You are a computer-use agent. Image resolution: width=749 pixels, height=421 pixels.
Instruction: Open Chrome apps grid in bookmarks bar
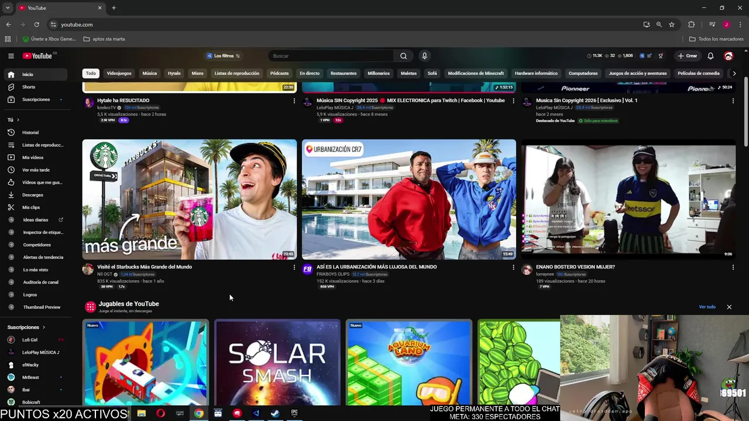pyautogui.click(x=8, y=39)
